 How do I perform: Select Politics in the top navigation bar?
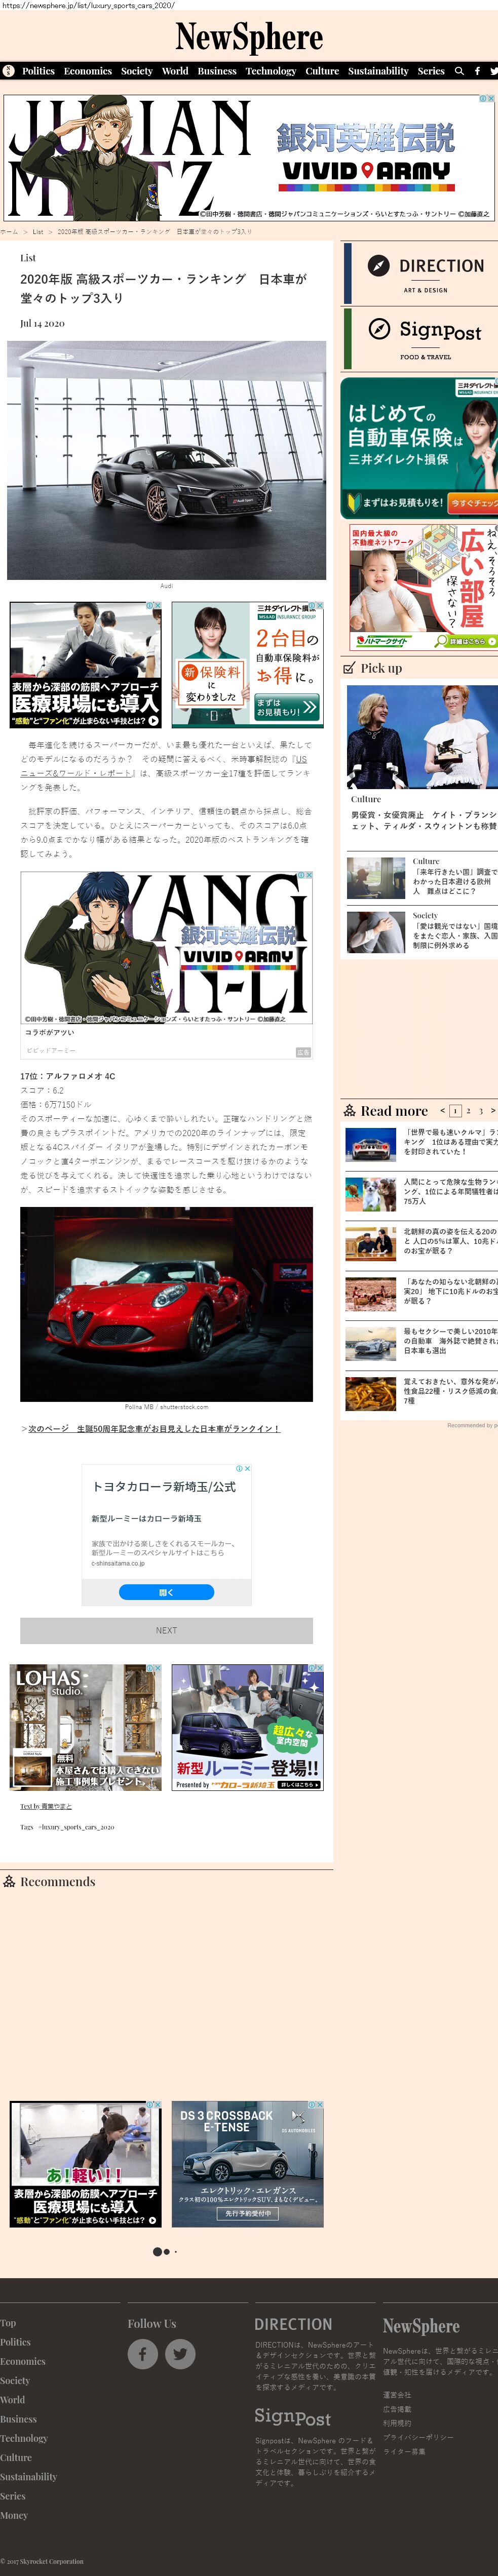(x=38, y=71)
